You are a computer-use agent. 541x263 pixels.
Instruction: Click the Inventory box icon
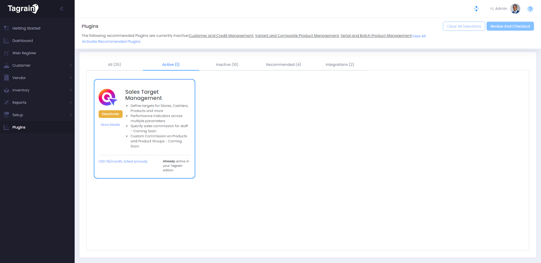6,90
